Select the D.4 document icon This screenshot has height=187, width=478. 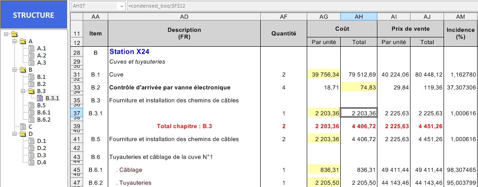(x=31, y=162)
